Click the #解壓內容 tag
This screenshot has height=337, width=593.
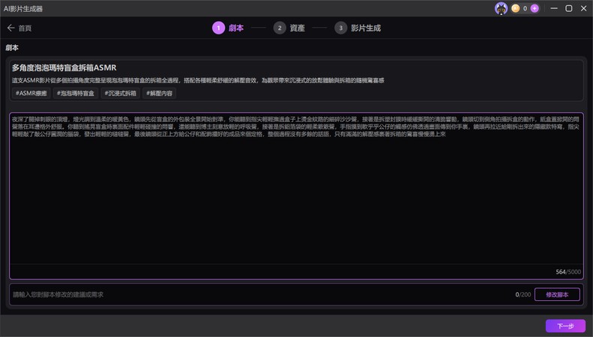point(159,94)
